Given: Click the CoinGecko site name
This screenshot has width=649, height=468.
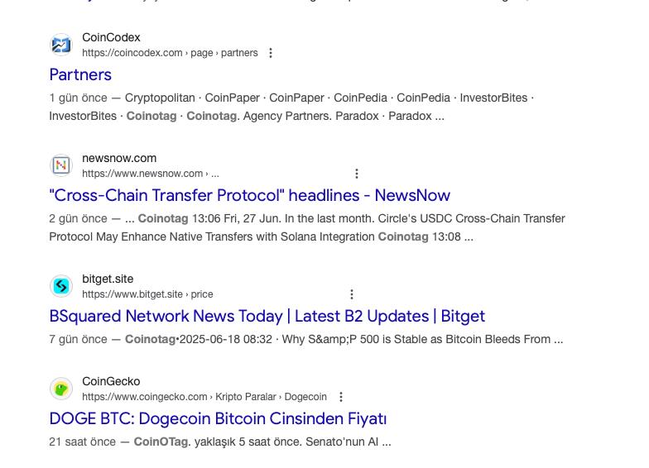Looking at the screenshot, I should pyautogui.click(x=111, y=381).
